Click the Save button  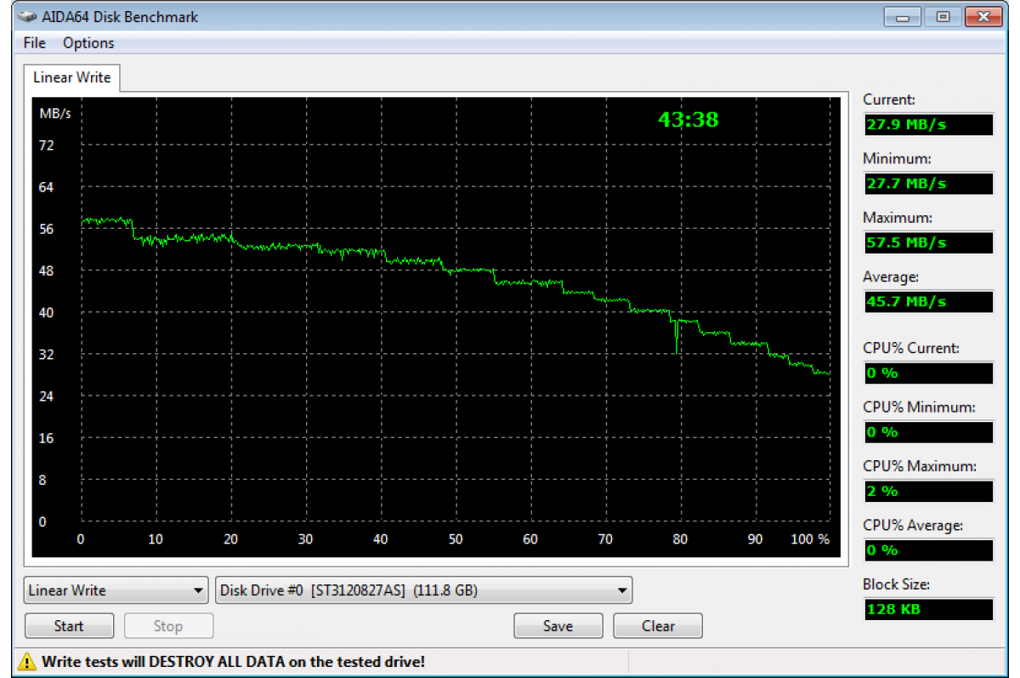click(558, 626)
